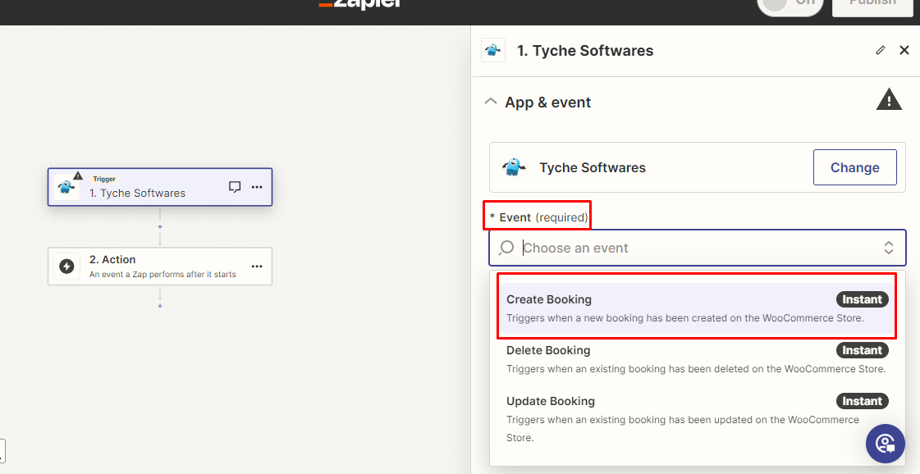Click the Zapier logo in header

pyautogui.click(x=360, y=3)
